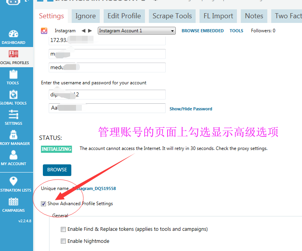Open Global Tools in the sidebar

(x=13, y=98)
